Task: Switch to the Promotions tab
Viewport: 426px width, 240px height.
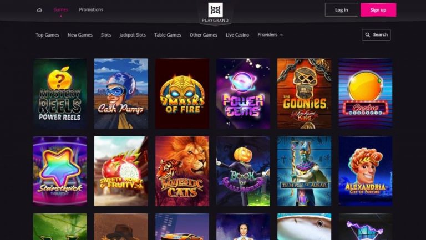Action: (91, 9)
